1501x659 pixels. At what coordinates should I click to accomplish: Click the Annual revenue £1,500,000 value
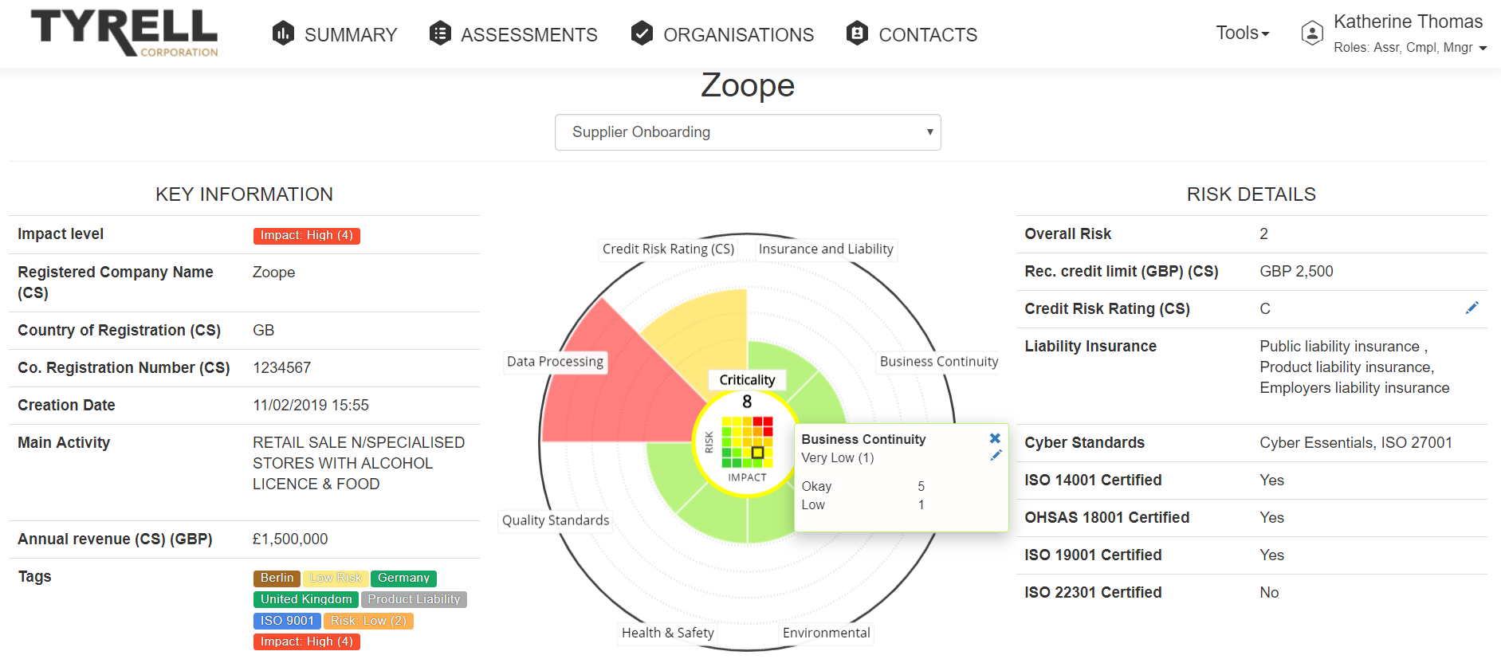(290, 539)
